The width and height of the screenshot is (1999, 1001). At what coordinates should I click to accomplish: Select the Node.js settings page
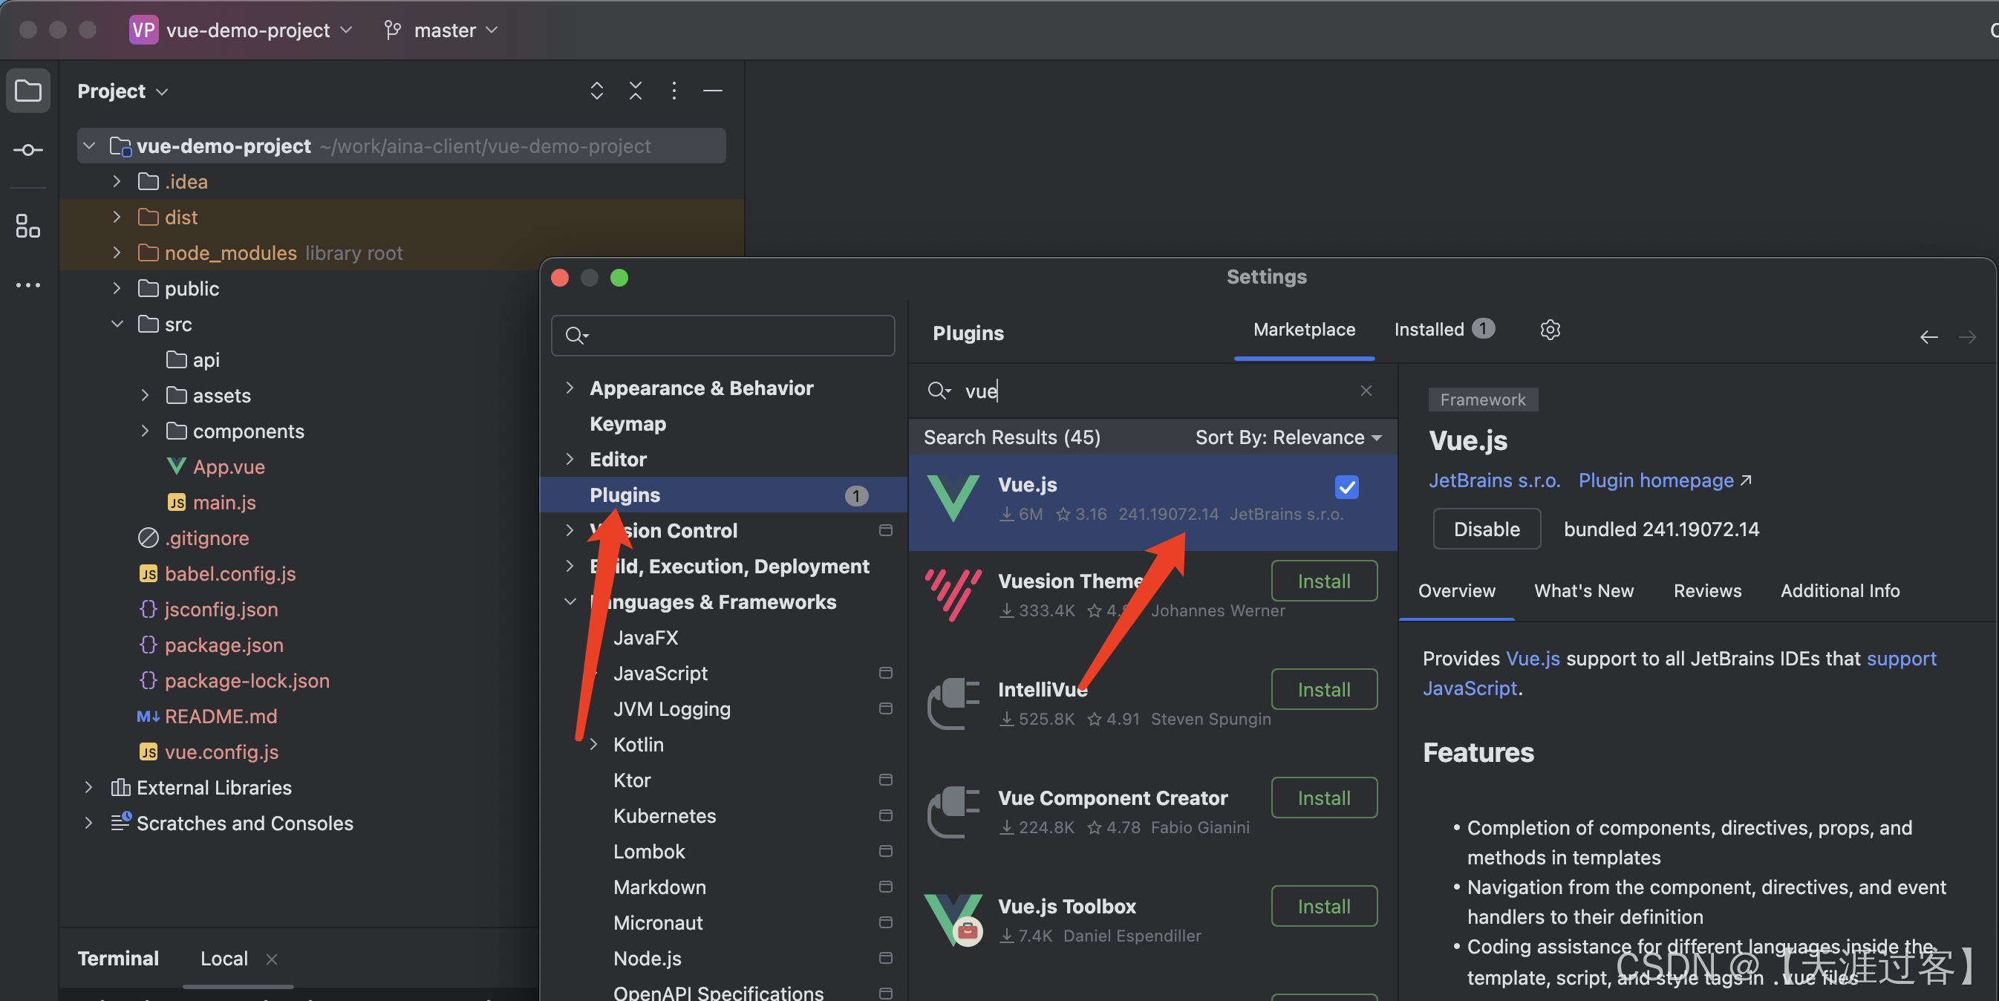[648, 959]
